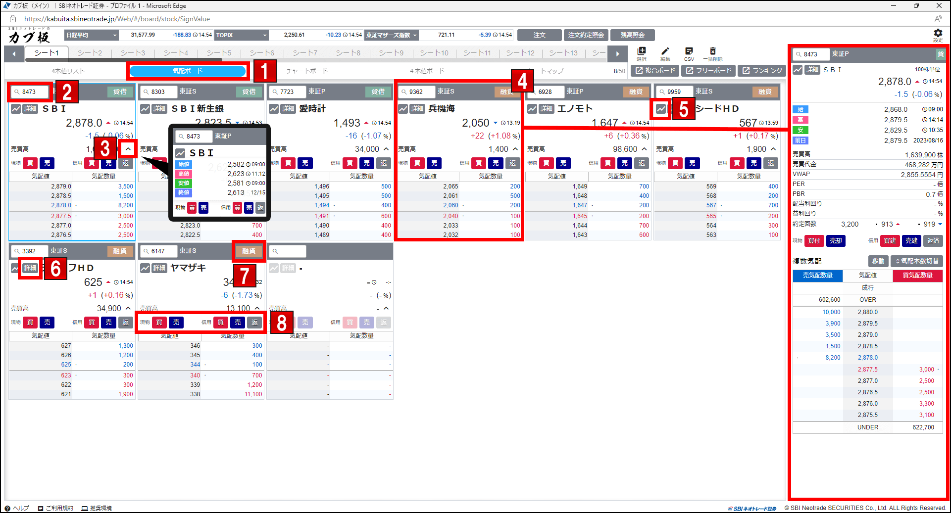The image size is (951, 513).
Task: Open chart icon on 兵機海 card
Action: pyautogui.click(x=403, y=109)
